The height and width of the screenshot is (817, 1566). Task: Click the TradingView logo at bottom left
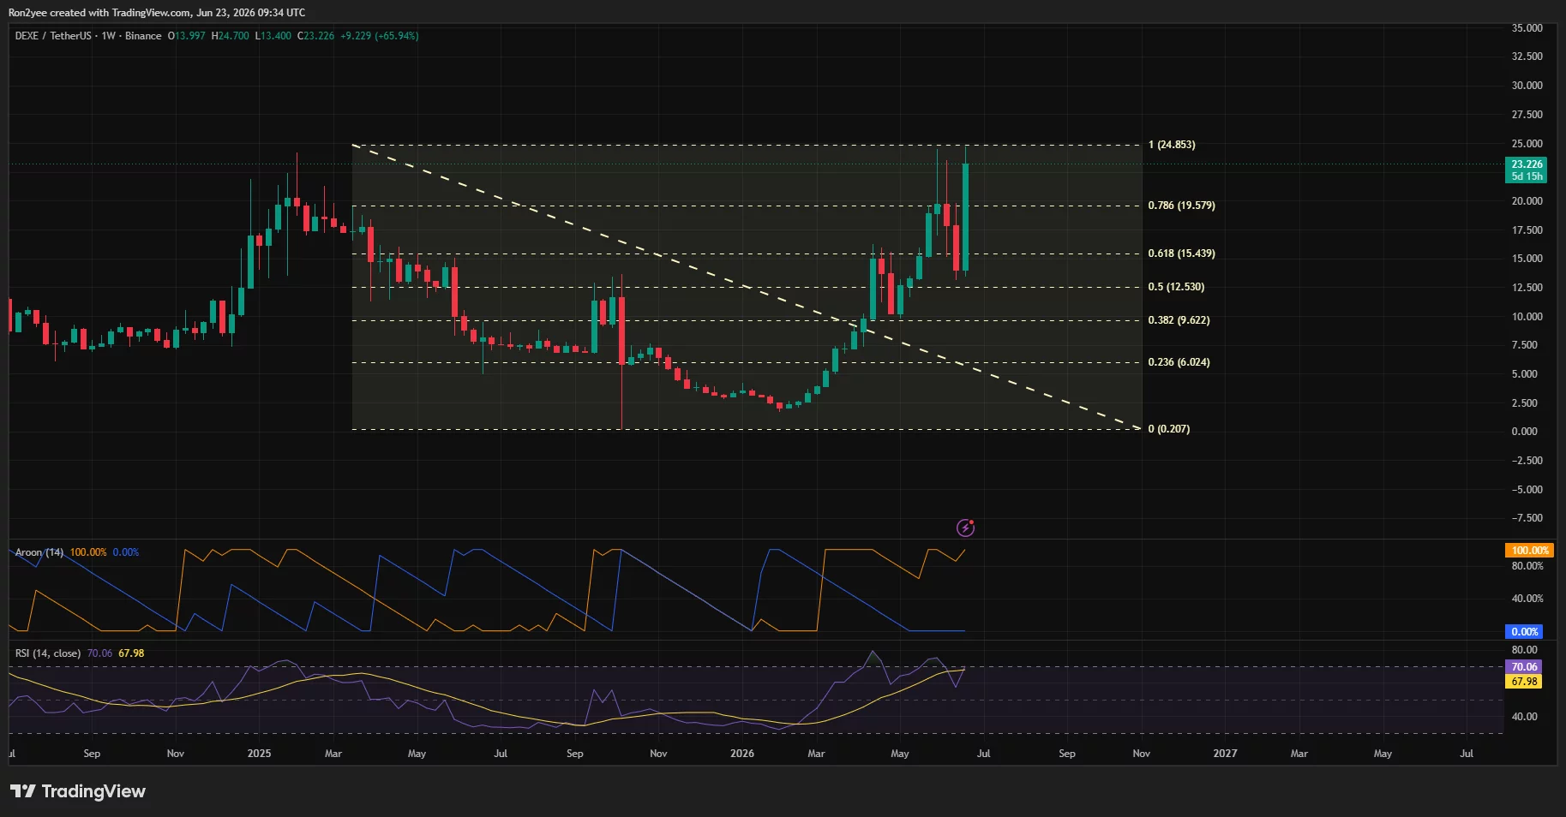(78, 791)
